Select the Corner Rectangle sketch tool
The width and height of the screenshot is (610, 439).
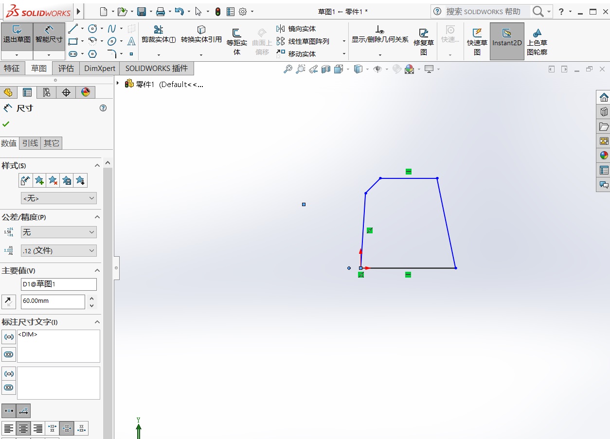click(x=73, y=41)
